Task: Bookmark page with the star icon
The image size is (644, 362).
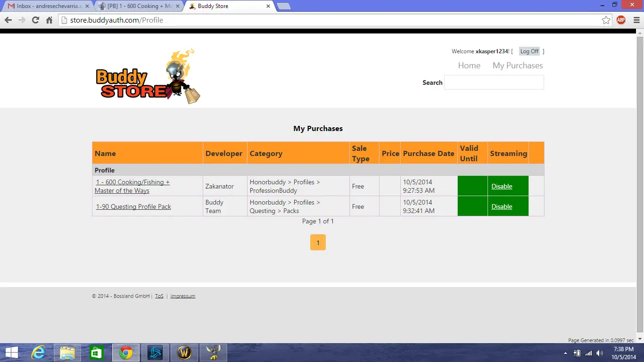Action: point(606,20)
